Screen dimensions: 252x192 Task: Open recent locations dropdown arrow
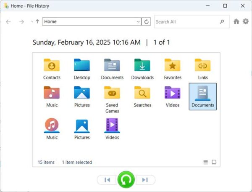coord(32,21)
